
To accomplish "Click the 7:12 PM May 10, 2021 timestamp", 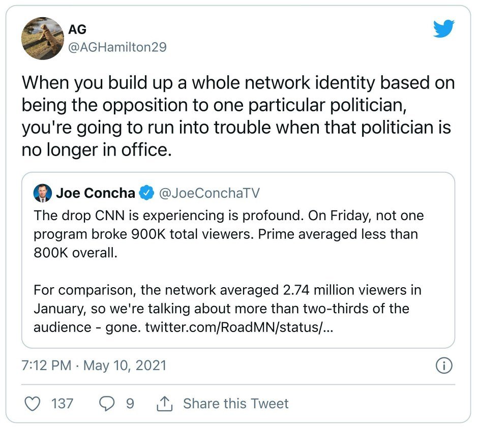I will click(94, 365).
